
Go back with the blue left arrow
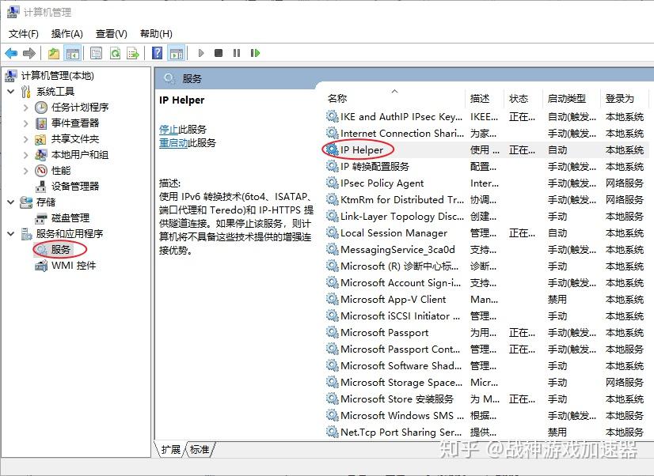point(11,53)
